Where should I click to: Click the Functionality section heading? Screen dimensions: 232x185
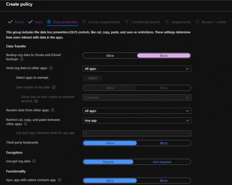point(16,171)
